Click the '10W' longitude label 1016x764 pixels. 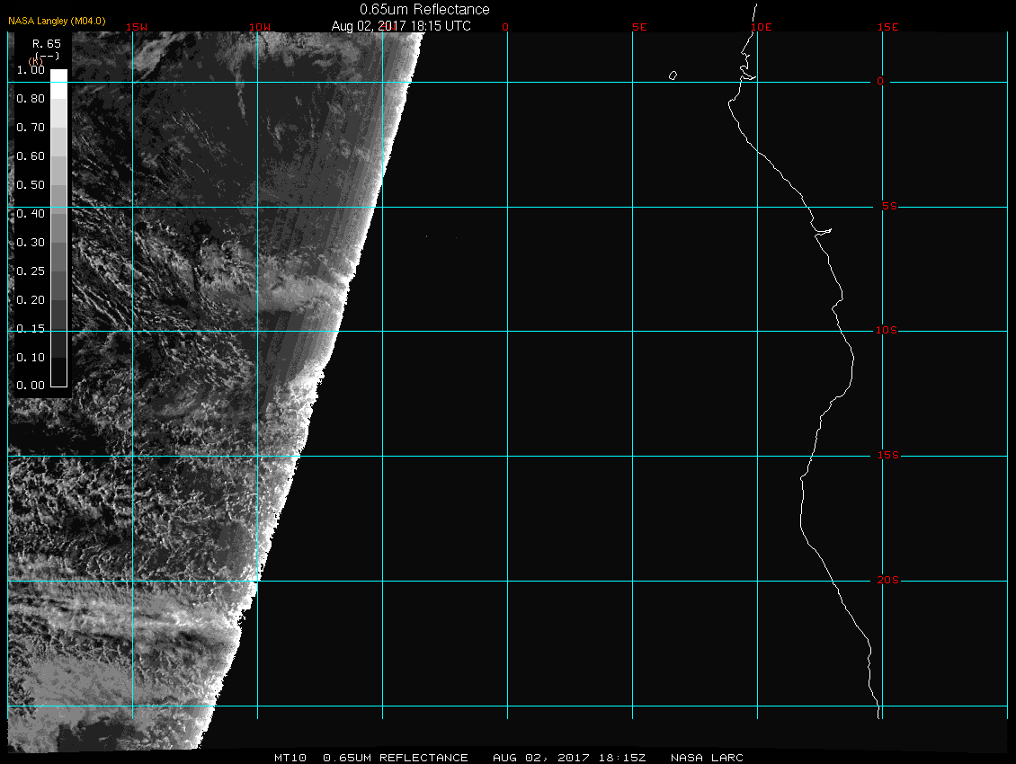[x=260, y=27]
